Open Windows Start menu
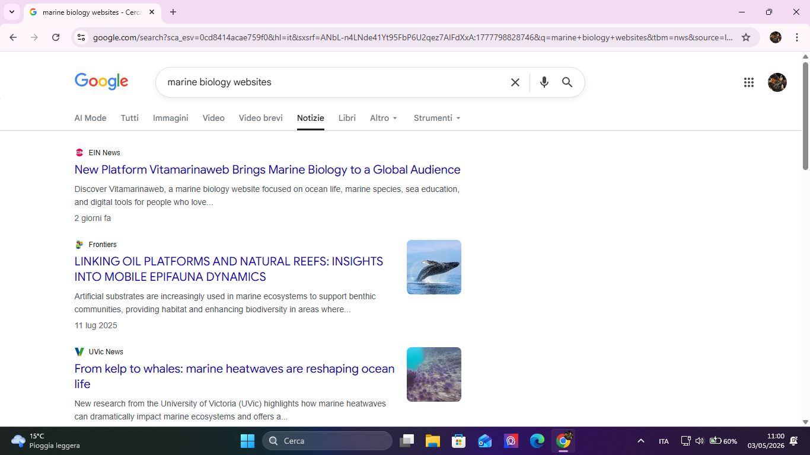810x455 pixels. 247,441
